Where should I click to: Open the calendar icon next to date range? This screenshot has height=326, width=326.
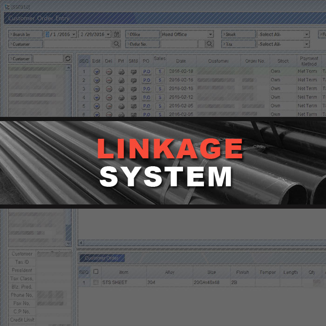pos(117,34)
